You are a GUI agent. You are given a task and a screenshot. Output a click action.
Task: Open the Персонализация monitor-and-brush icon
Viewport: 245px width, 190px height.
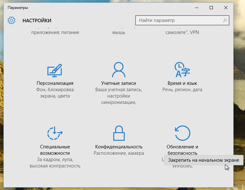(x=55, y=70)
